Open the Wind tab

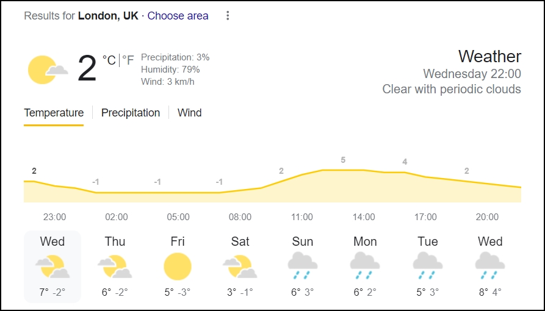click(x=189, y=113)
